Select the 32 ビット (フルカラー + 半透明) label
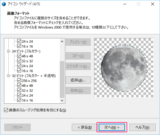 pos(34,76)
